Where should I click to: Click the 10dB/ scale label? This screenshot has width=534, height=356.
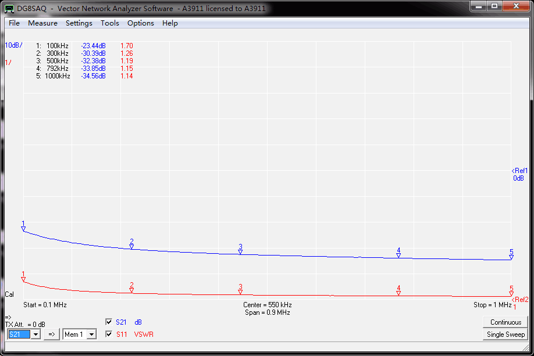13,45
